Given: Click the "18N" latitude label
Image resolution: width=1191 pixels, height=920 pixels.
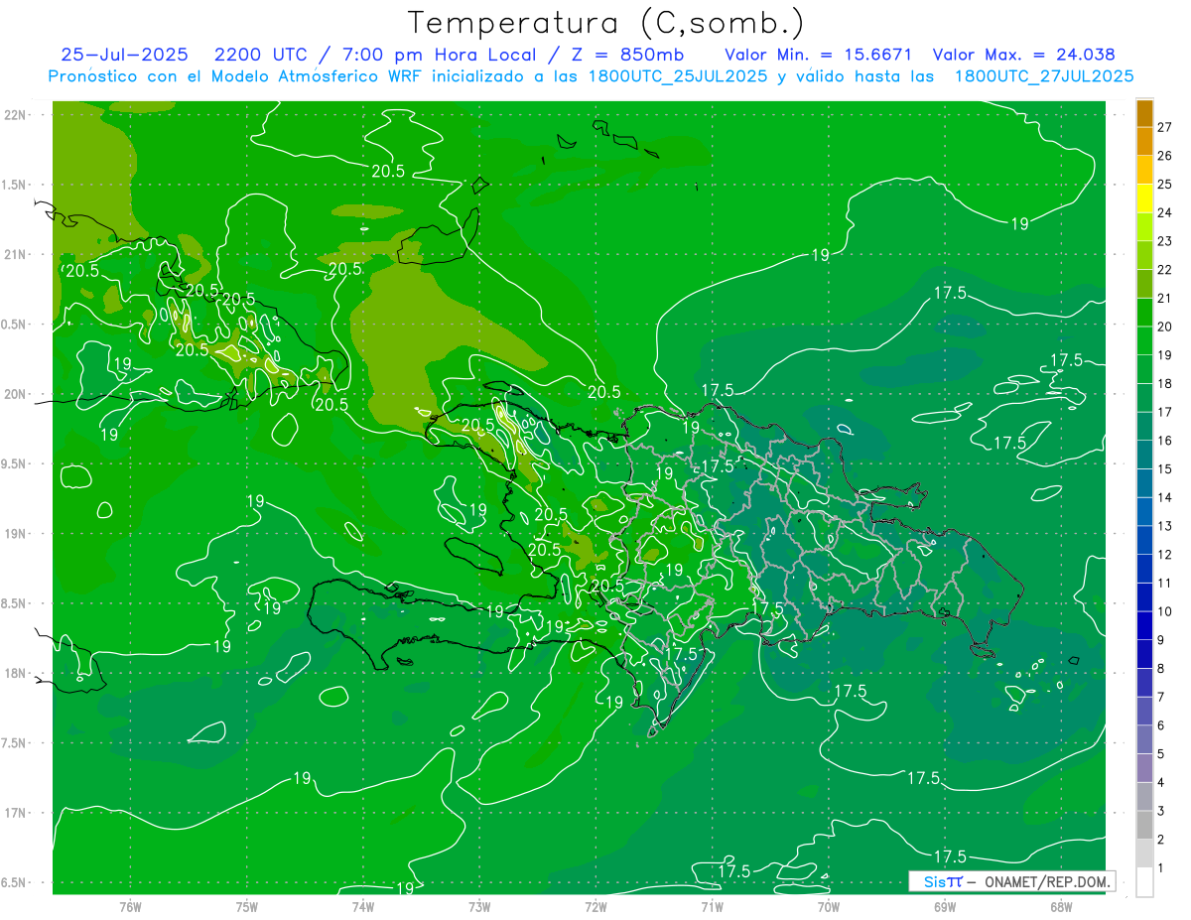Looking at the screenshot, I should click(x=16, y=673).
